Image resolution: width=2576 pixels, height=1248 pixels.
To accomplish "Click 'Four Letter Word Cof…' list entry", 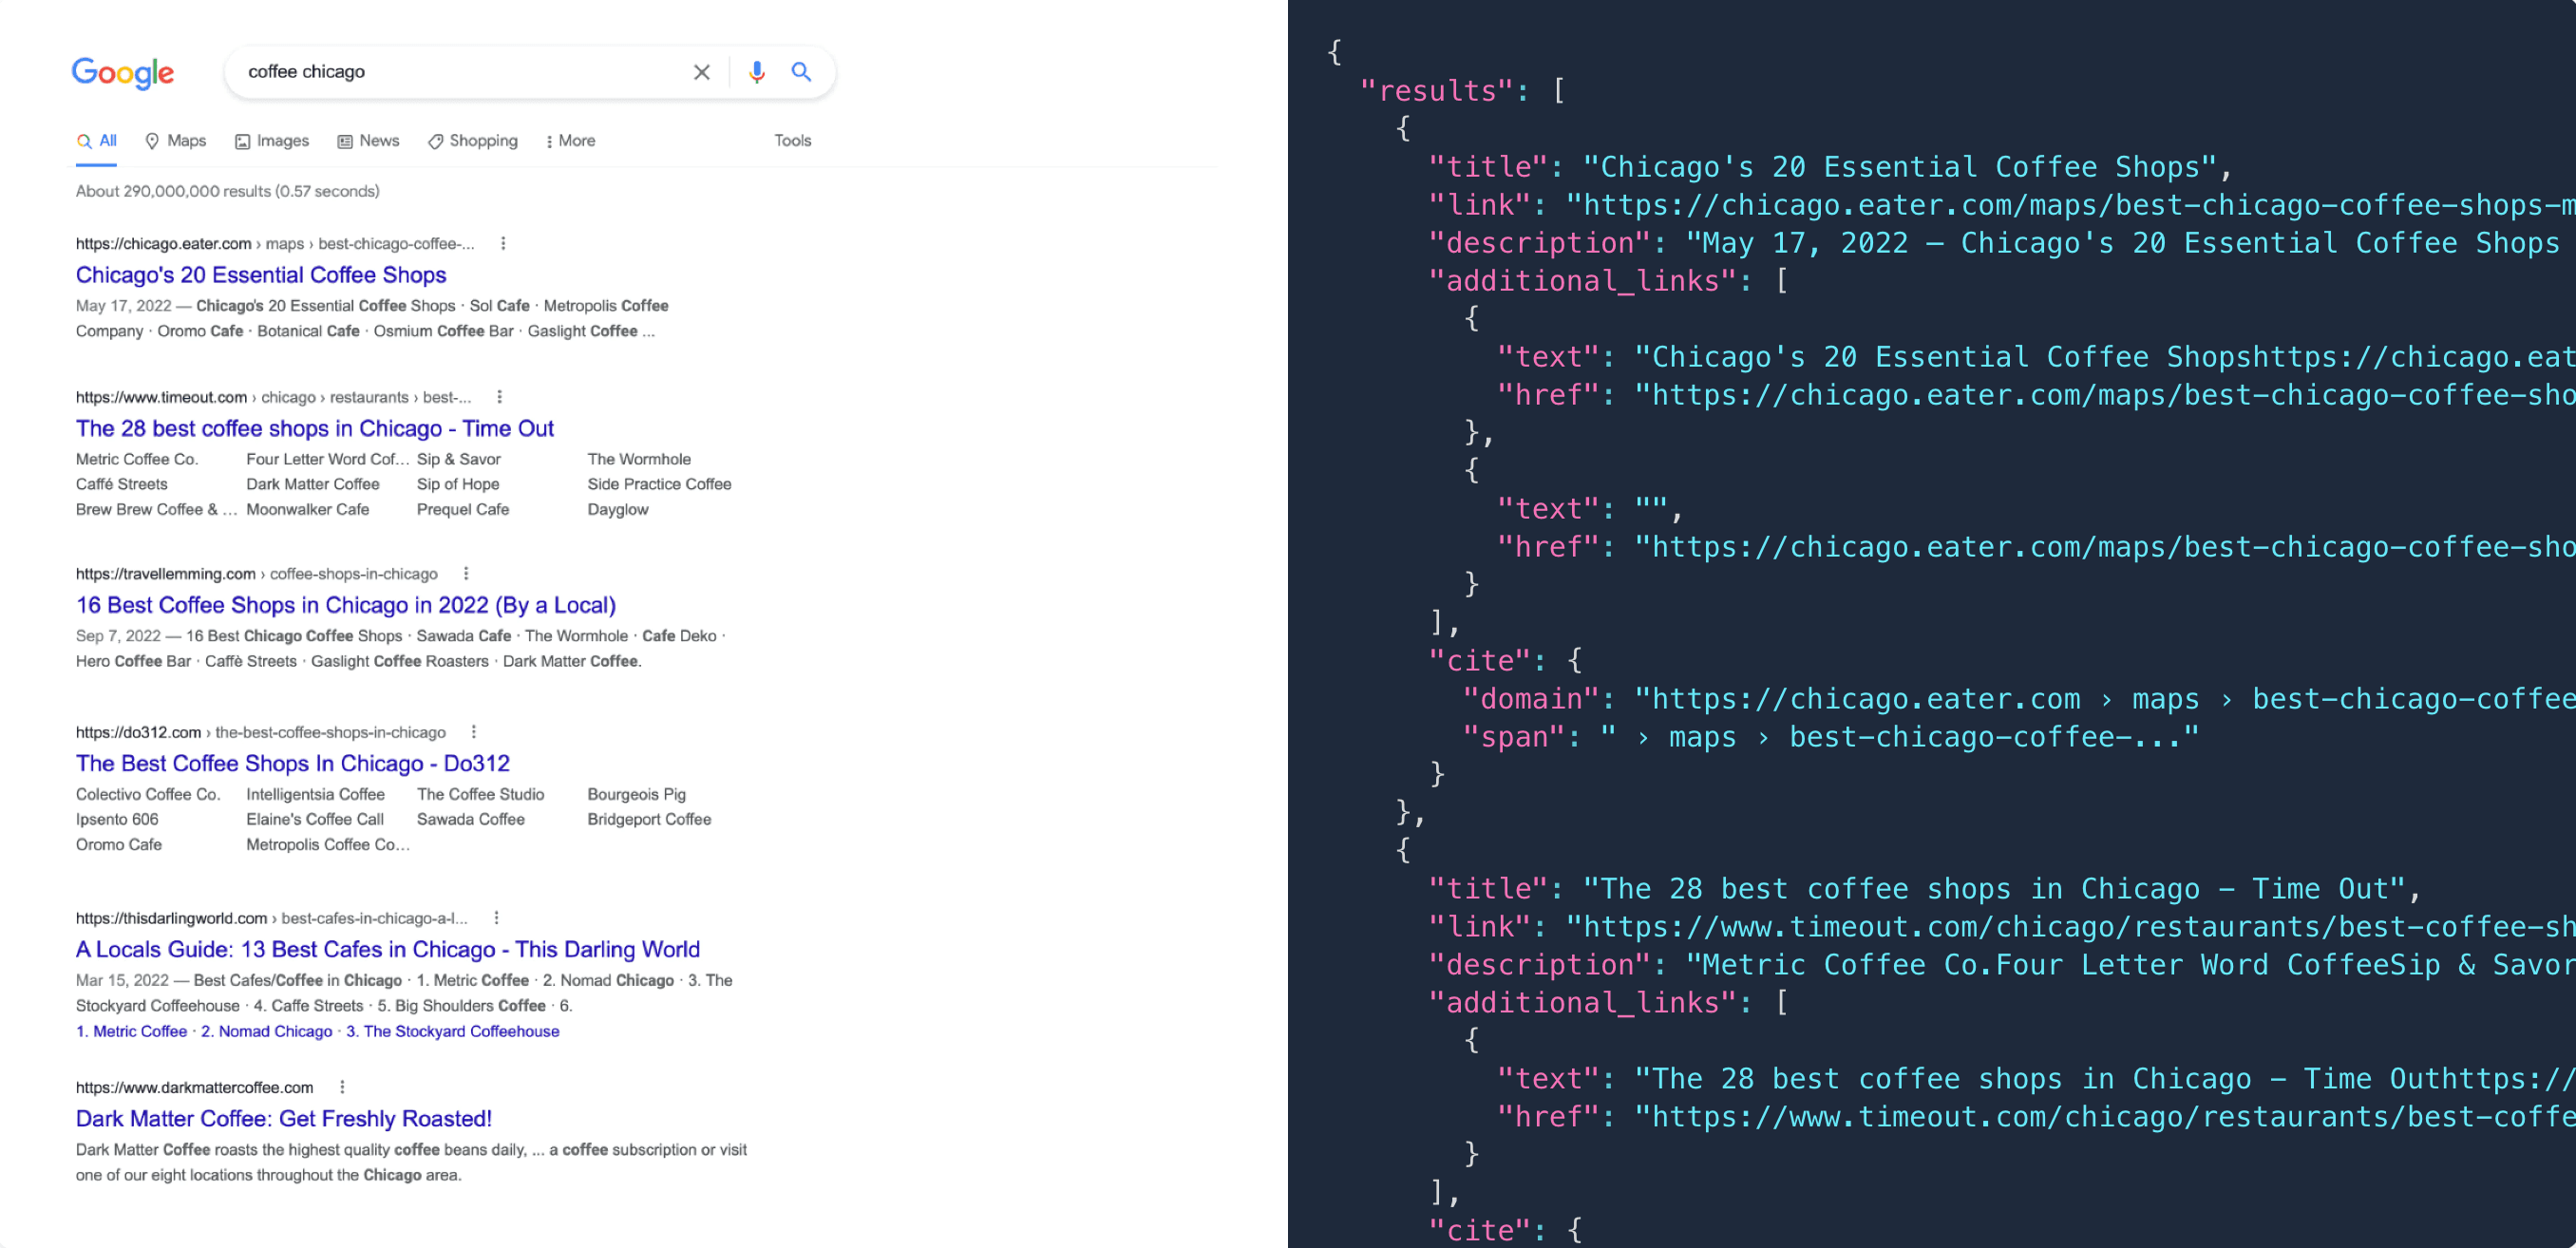I will pyautogui.click(x=328, y=459).
